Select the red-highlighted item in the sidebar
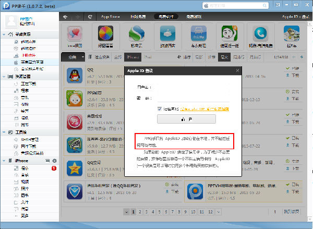 (x=30, y=55)
